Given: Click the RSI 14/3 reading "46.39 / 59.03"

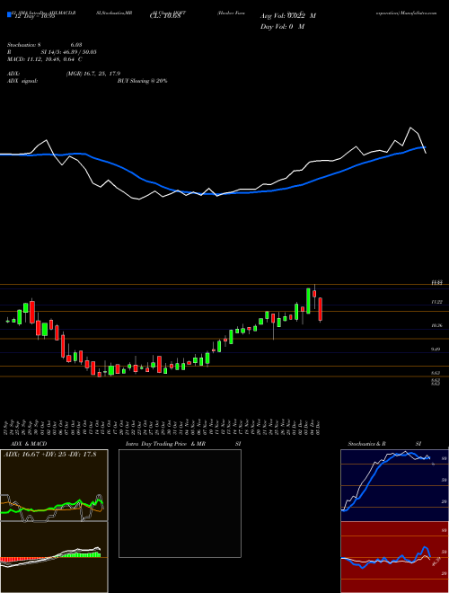Looking at the screenshot, I should [x=78, y=52].
